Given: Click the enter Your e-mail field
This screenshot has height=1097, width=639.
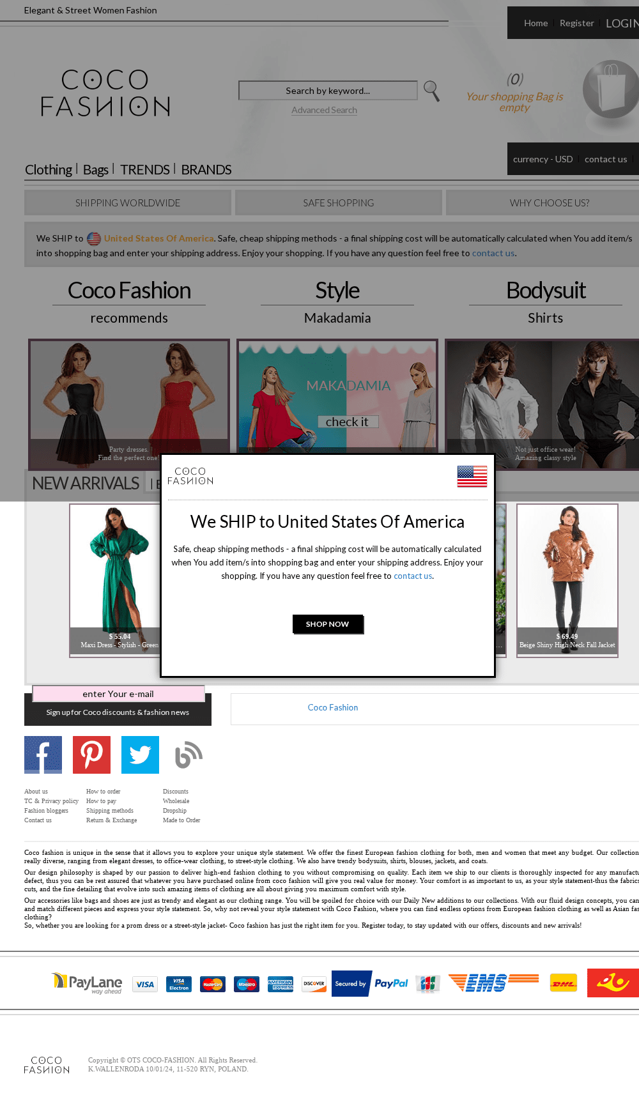Looking at the screenshot, I should click(x=118, y=694).
